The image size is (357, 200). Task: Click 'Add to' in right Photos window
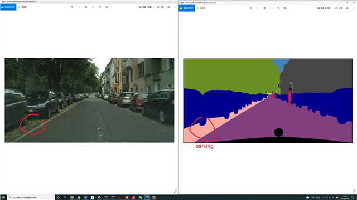pos(201,8)
